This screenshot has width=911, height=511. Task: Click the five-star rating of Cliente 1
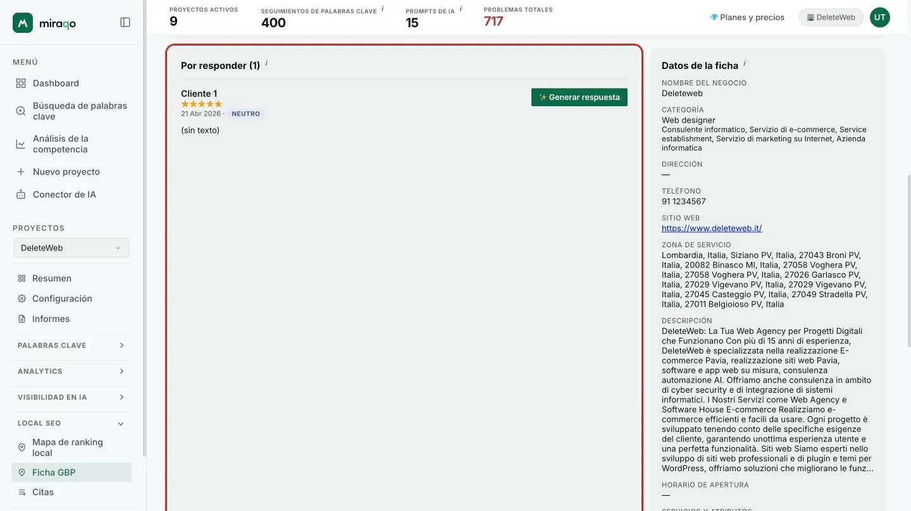click(202, 104)
